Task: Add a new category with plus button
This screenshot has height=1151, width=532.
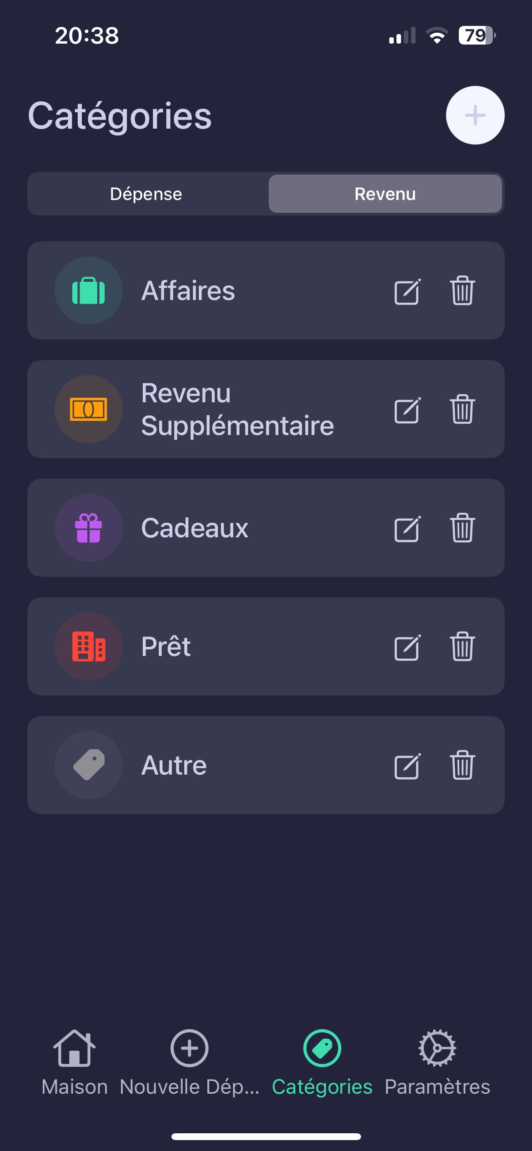Action: point(475,115)
